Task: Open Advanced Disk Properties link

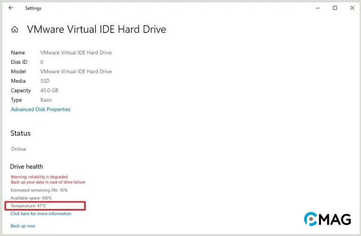Action: pyautogui.click(x=41, y=110)
